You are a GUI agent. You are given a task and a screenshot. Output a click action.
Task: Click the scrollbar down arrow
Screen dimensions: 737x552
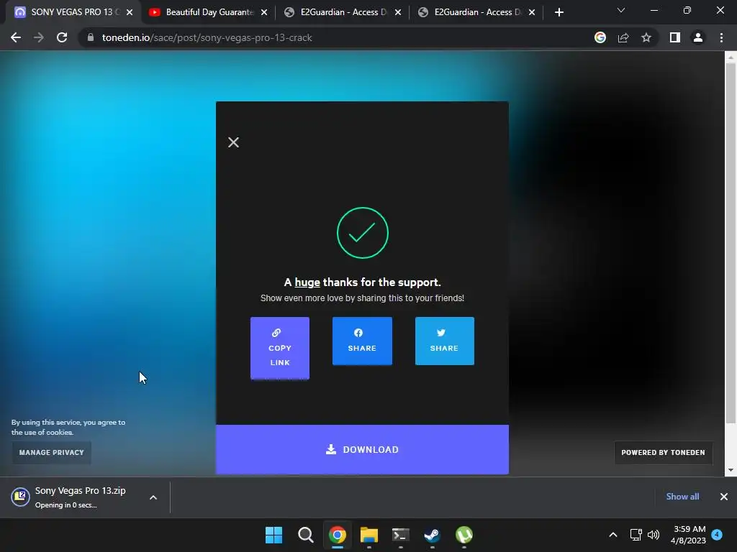click(x=731, y=470)
